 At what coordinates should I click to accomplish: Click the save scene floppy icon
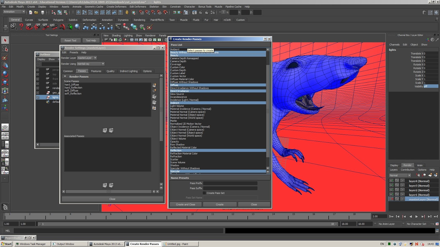click(42, 12)
